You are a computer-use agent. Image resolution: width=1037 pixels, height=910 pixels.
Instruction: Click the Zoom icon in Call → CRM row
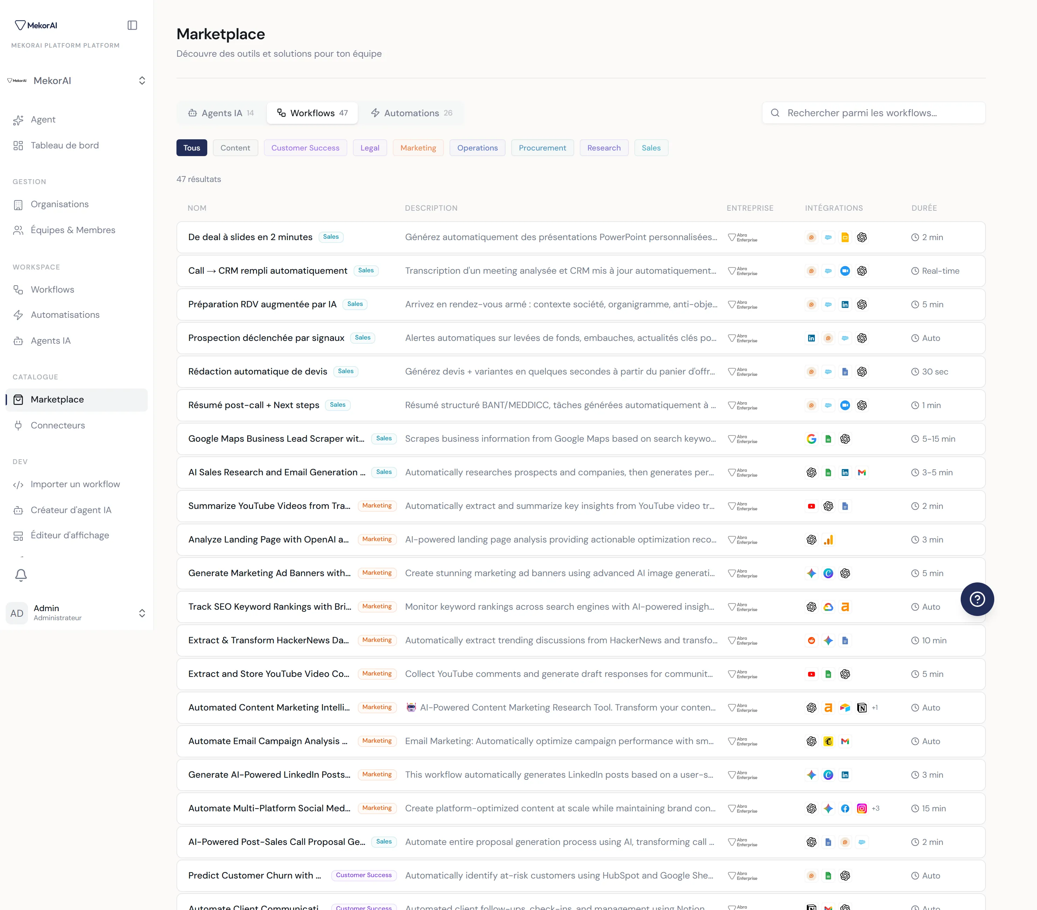845,271
